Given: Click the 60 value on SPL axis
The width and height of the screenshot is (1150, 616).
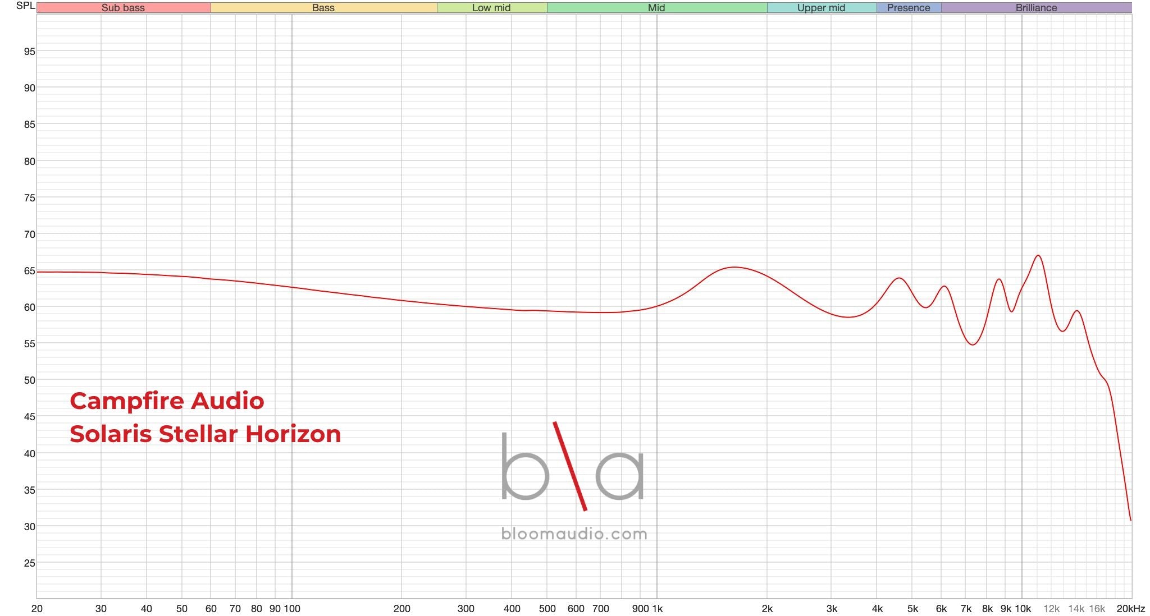Looking at the screenshot, I should (29, 307).
